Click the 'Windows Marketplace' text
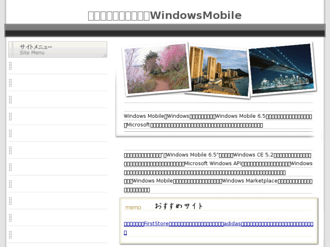This screenshot has width=330, height=247. (x=250, y=181)
